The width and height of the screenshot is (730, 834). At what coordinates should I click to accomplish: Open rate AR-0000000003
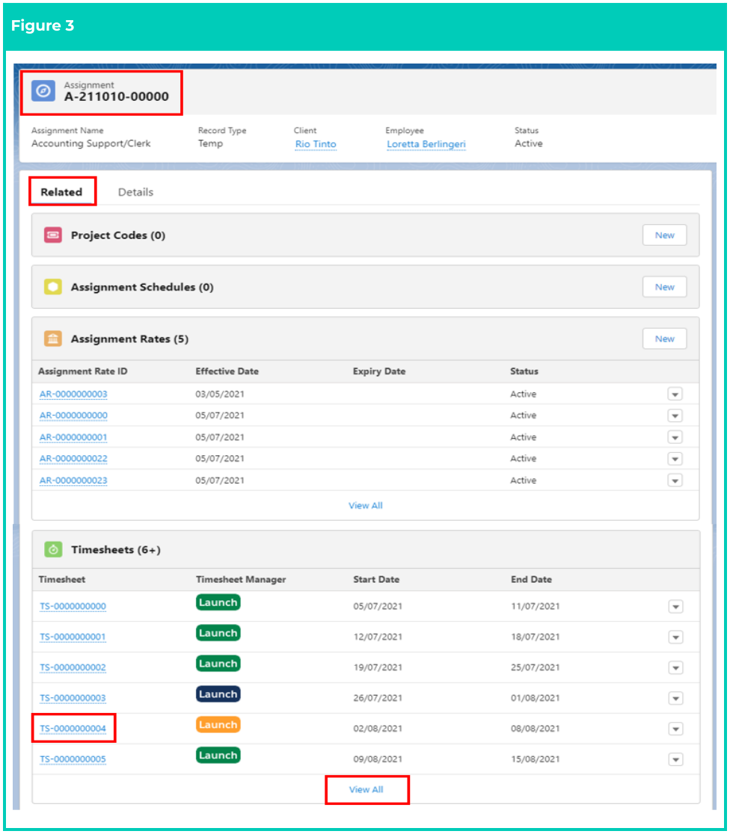coord(73,394)
